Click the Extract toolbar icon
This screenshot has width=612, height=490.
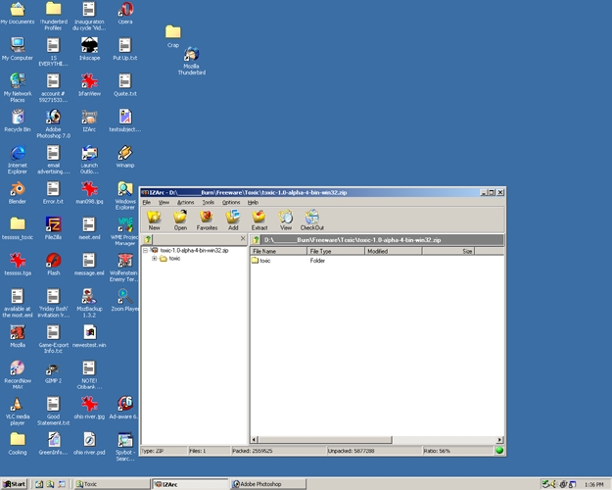tap(259, 220)
